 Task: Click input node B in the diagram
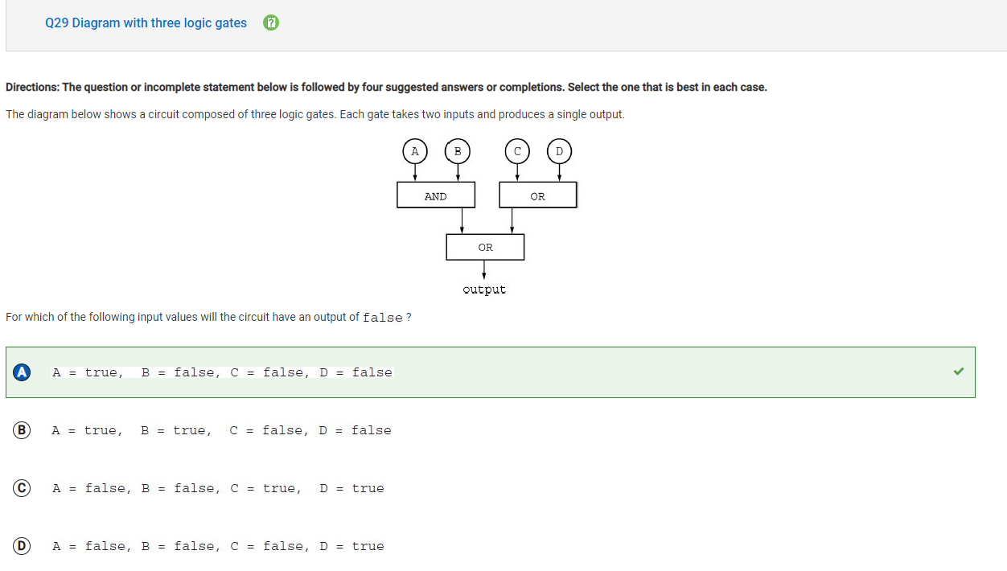[x=458, y=151]
